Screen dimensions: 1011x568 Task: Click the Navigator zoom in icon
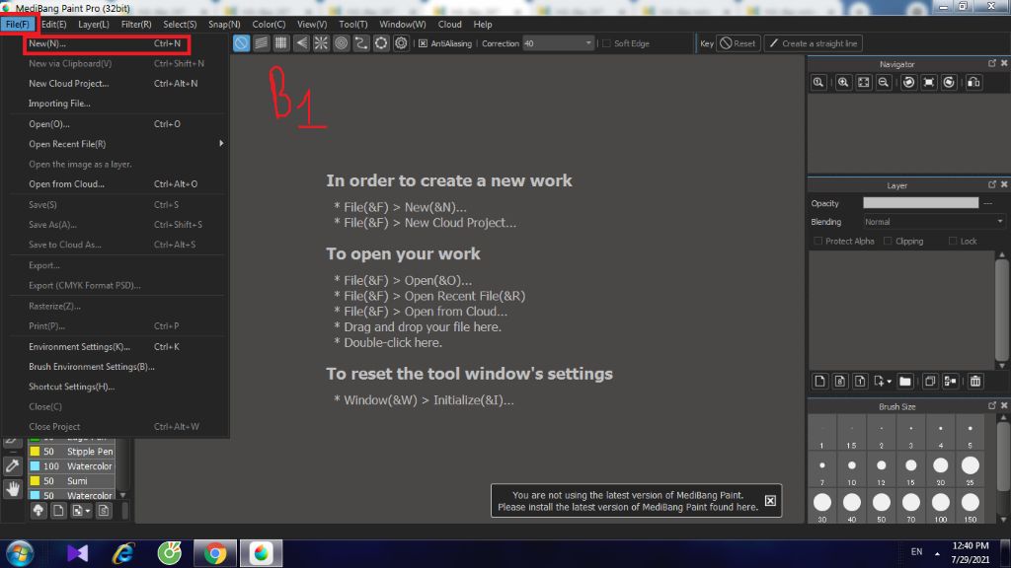[843, 83]
